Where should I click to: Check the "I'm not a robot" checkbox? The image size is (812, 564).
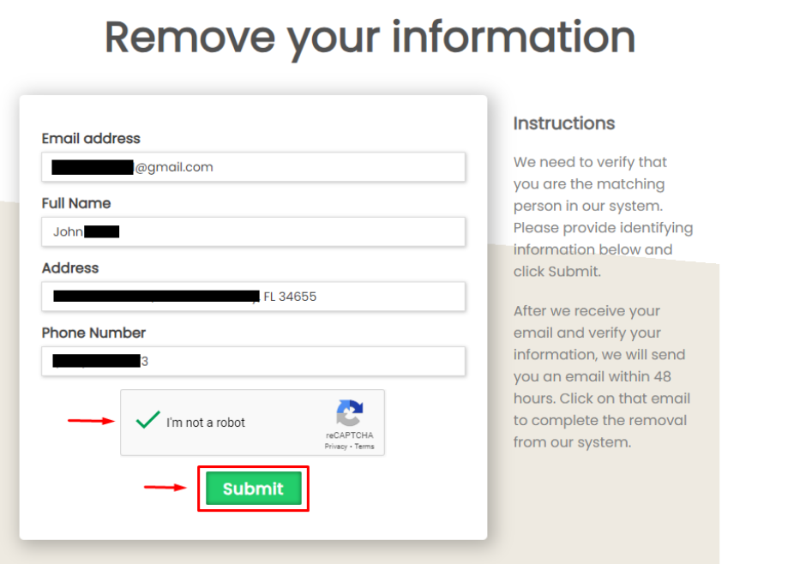pyautogui.click(x=148, y=421)
